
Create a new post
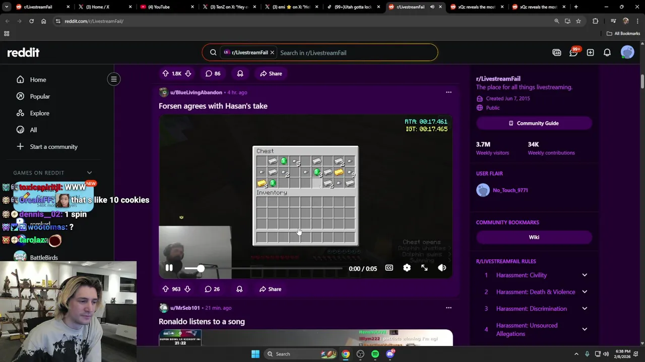(x=590, y=52)
